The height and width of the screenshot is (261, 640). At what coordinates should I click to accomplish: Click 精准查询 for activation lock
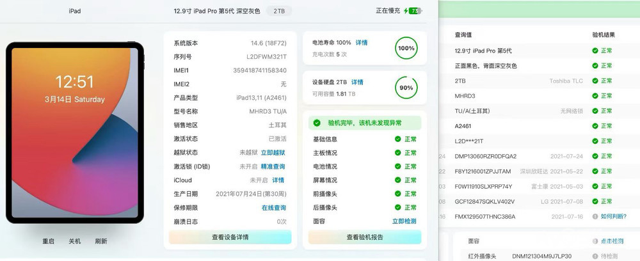(x=273, y=166)
